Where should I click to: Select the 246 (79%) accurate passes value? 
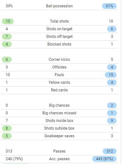[x=14, y=159]
